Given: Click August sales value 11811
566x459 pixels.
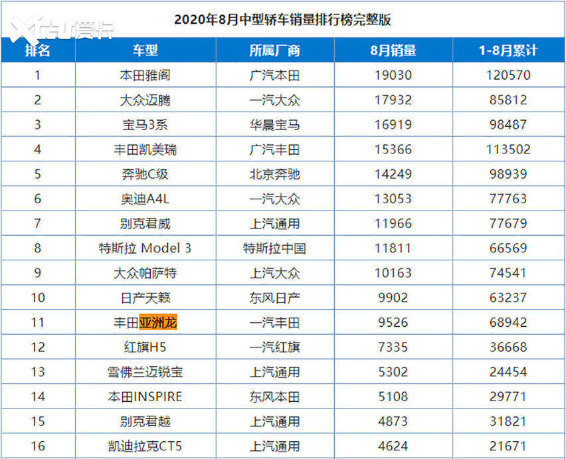Looking at the screenshot, I should (x=393, y=248).
